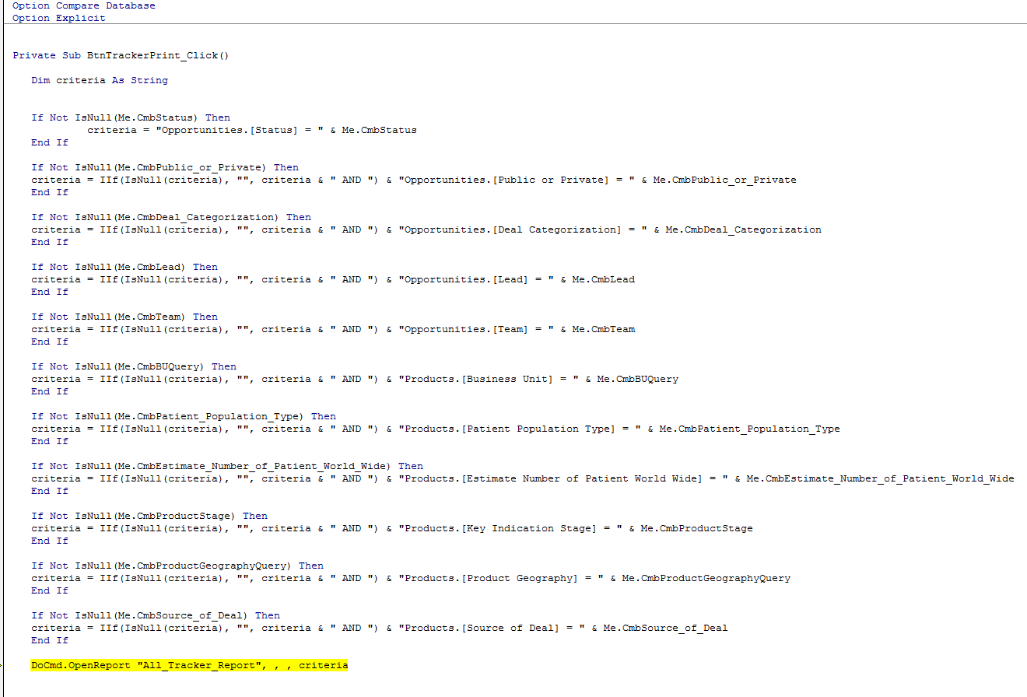This screenshot has width=1027, height=697.
Task: Click "Me.CmbProductGeographyQuery" at end of criteria line
Action: [x=706, y=578]
